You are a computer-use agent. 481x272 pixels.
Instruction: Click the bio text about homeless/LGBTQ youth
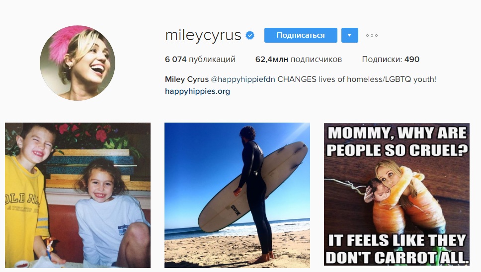coord(357,79)
